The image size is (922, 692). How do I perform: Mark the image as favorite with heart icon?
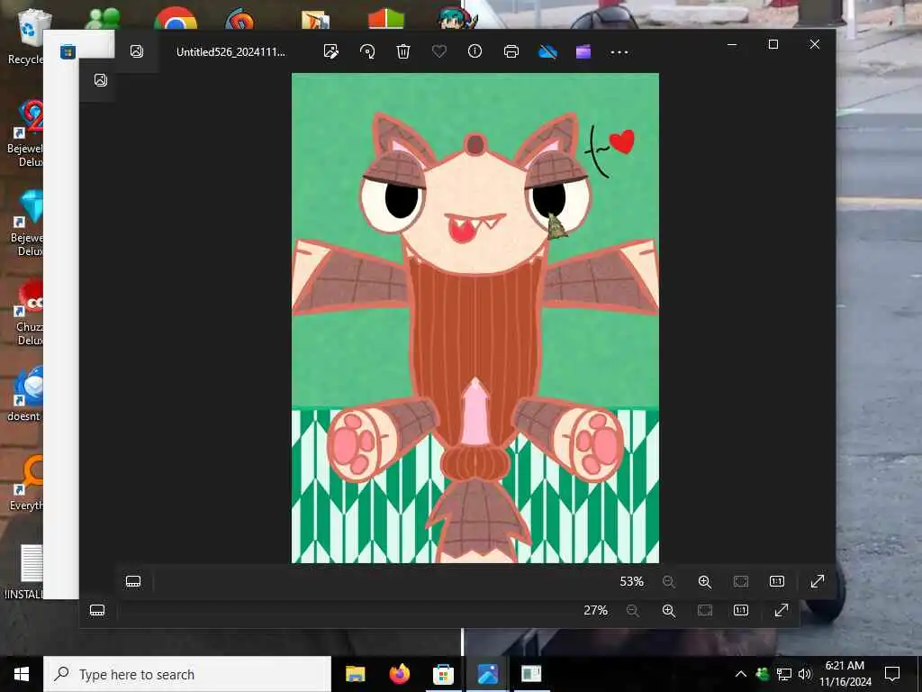[439, 51]
